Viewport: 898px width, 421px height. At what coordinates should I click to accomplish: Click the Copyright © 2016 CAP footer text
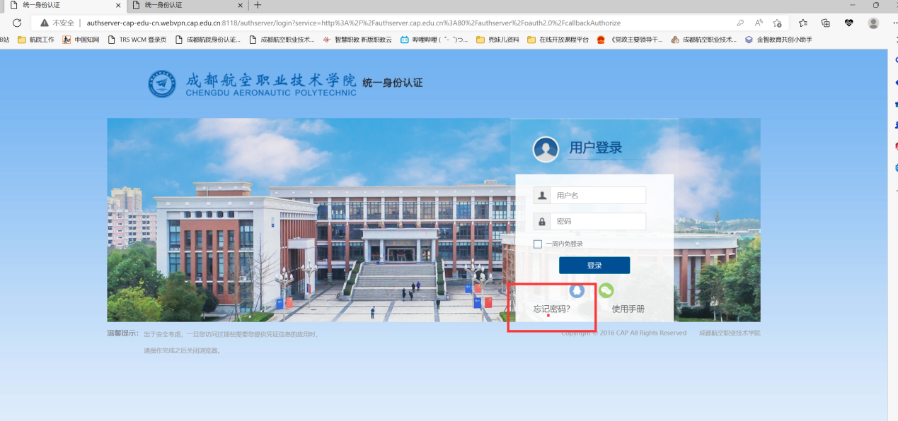[623, 333]
